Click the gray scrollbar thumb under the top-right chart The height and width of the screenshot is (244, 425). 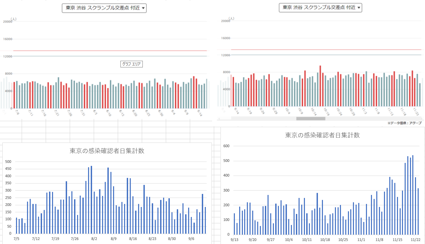311,118
